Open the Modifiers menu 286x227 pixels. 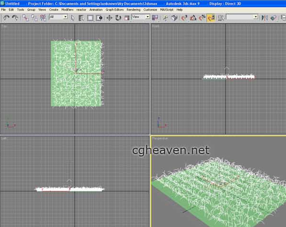[x=67, y=10]
